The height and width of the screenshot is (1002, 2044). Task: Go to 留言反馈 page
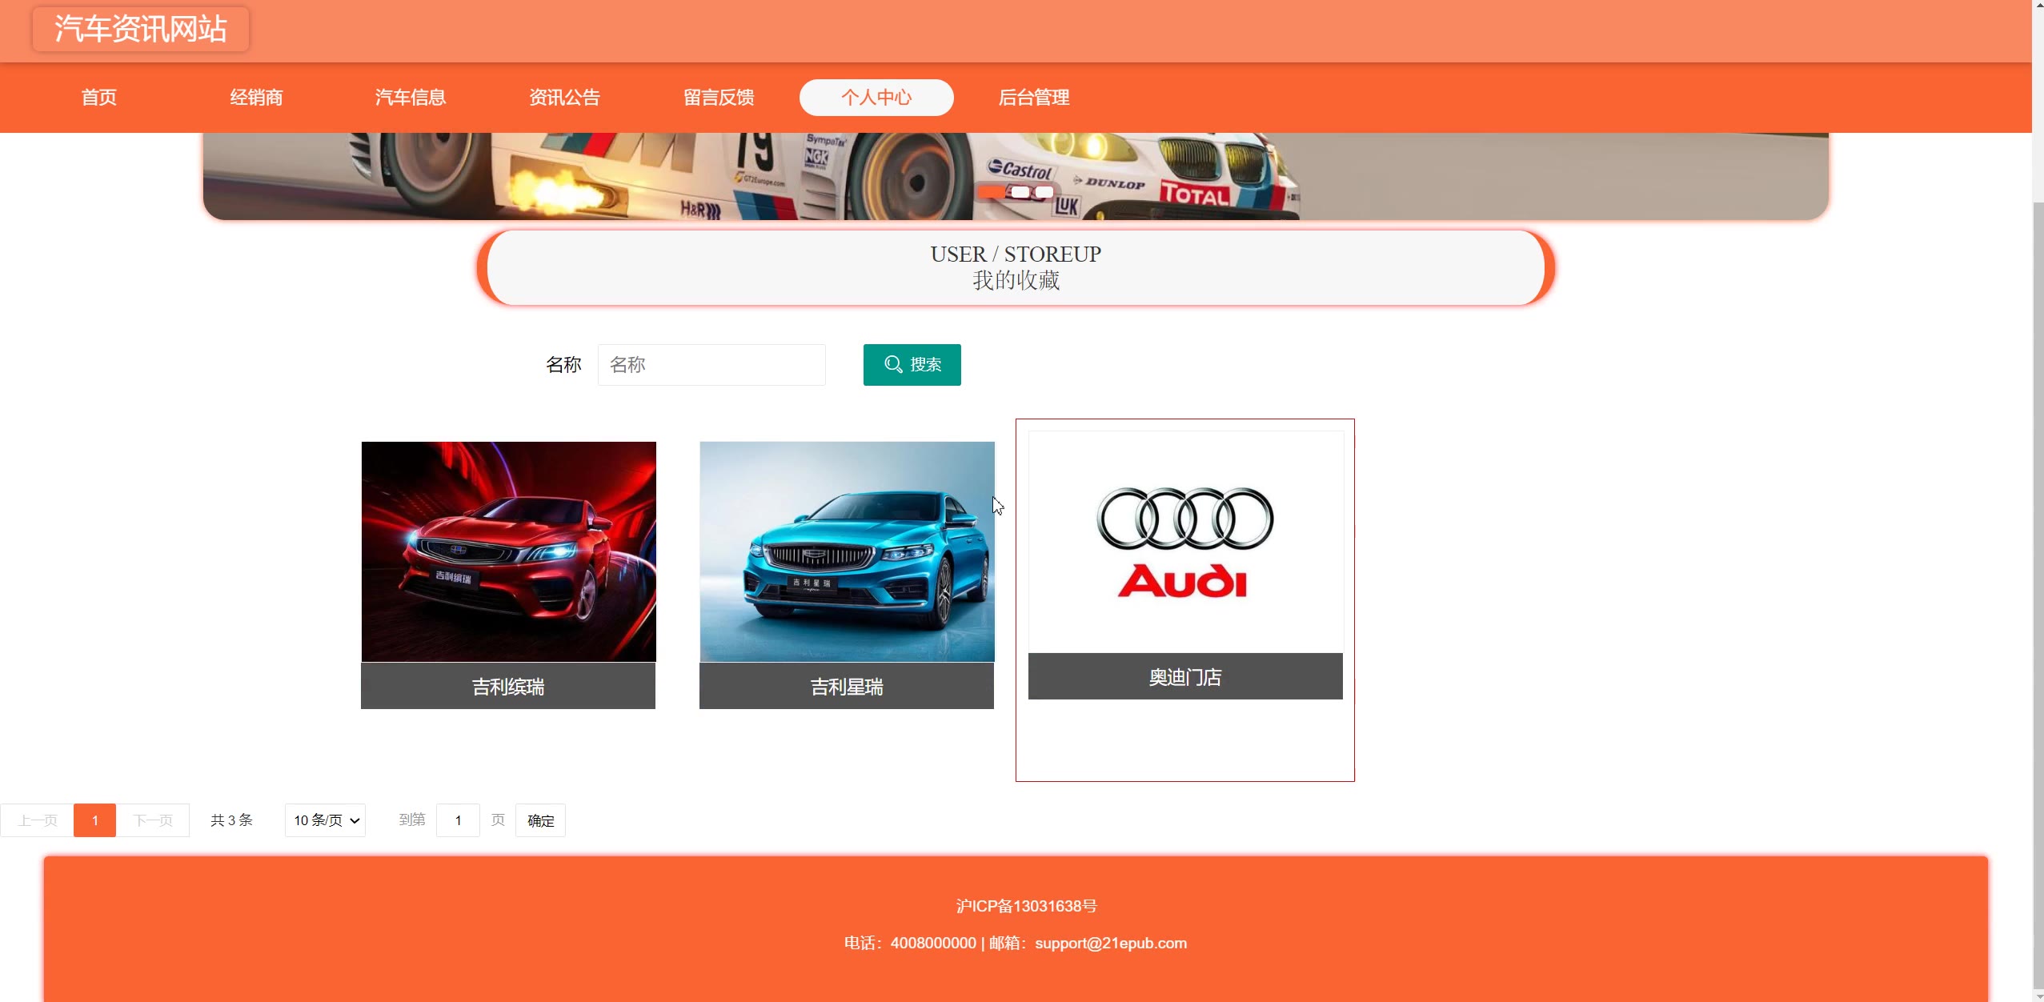[x=719, y=98]
